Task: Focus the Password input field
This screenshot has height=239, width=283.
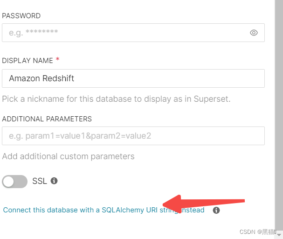Action: [133, 33]
